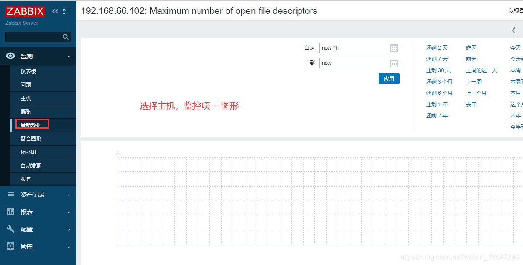Collapse the sidebar with double-arrow icon
The height and width of the screenshot is (265, 523).
pyautogui.click(x=55, y=11)
